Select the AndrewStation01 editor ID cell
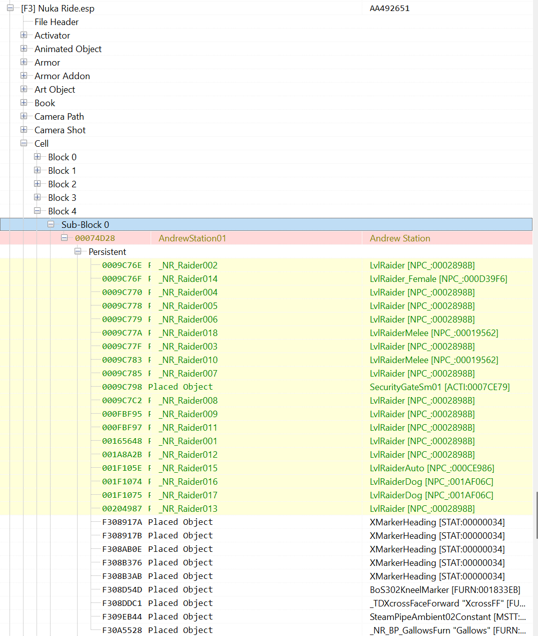Image resolution: width=538 pixels, height=636 pixels. point(192,238)
